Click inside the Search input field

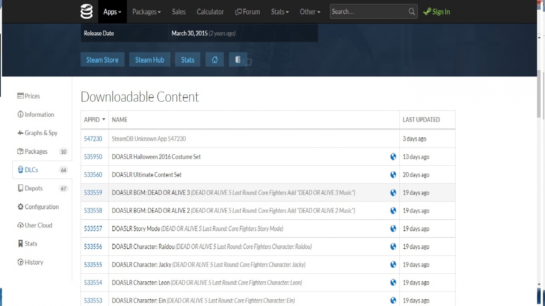tap(368, 12)
